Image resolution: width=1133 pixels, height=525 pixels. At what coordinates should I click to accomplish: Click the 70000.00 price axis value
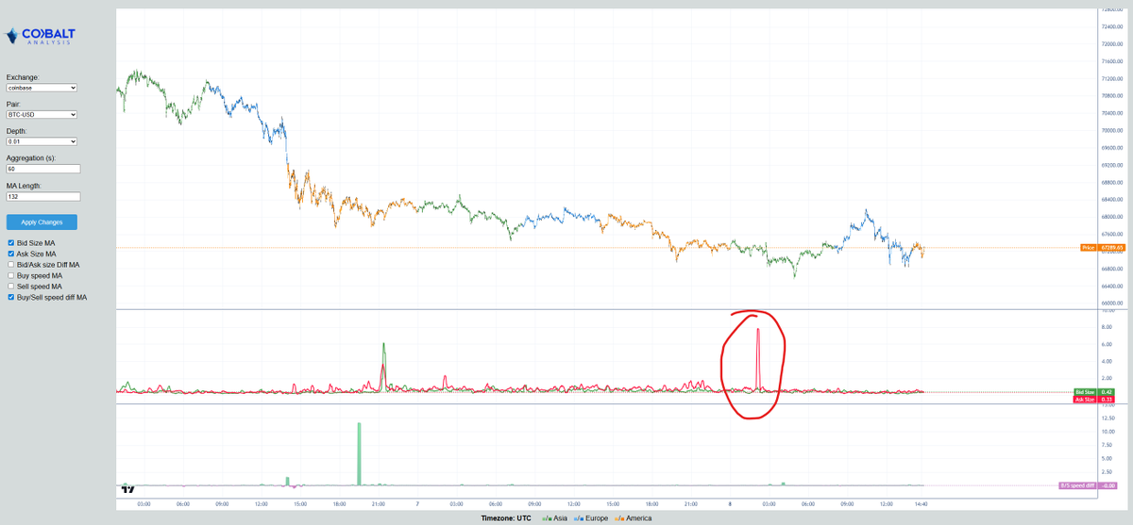(x=1111, y=130)
